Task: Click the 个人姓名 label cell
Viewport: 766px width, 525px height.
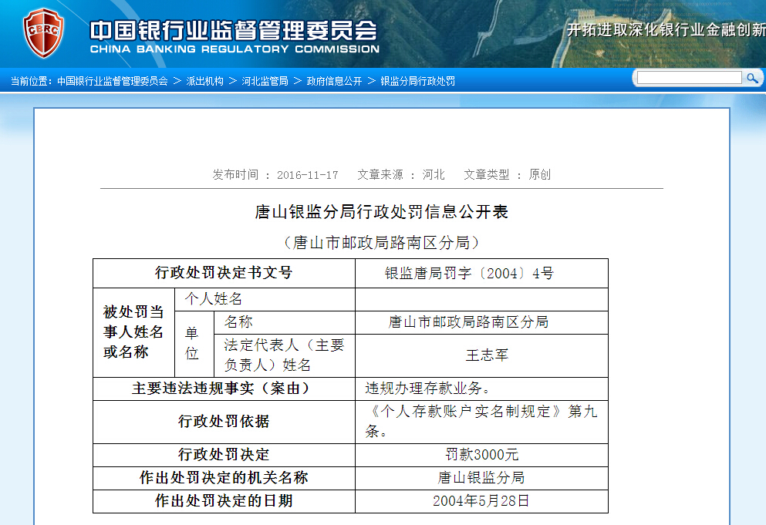Action: pyautogui.click(x=265, y=299)
